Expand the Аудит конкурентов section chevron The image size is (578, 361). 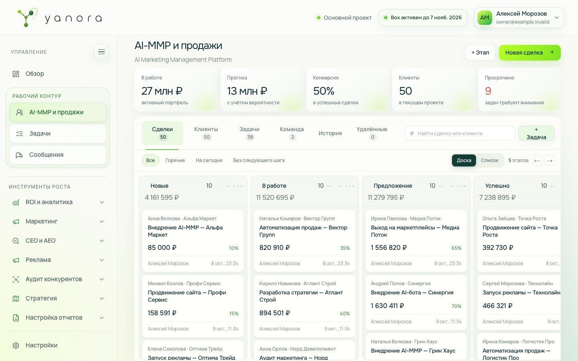(102, 279)
